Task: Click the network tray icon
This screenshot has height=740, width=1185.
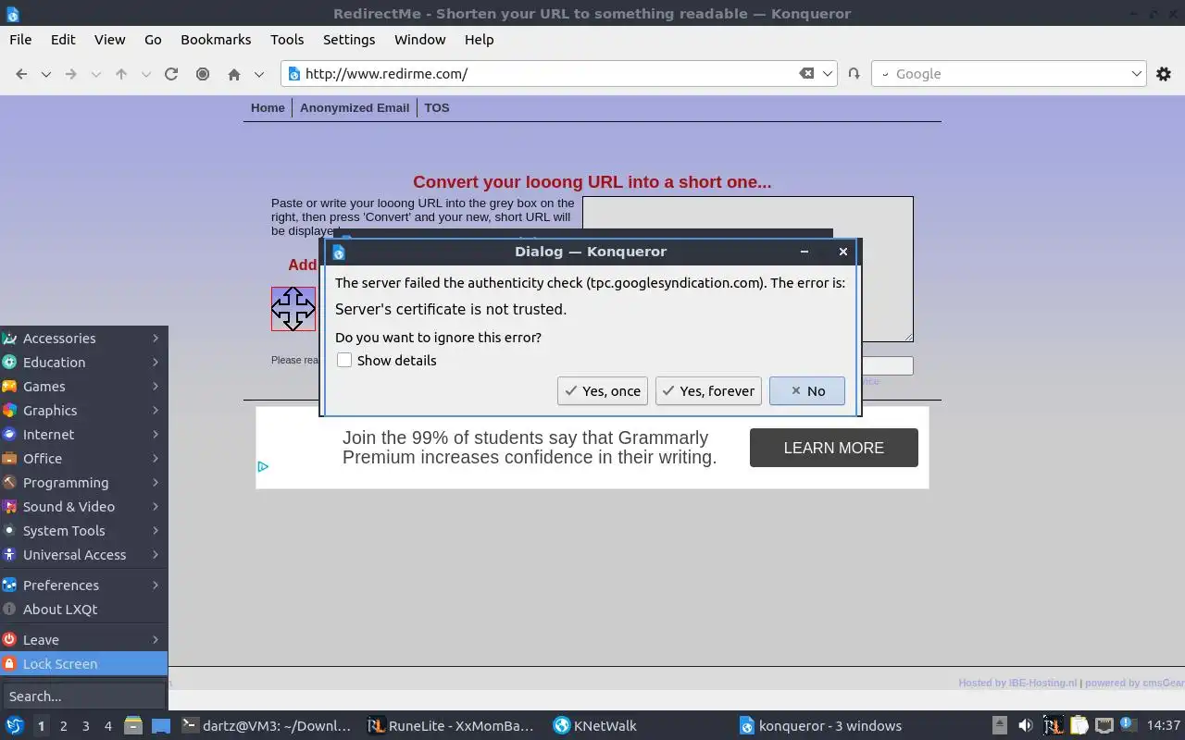Action: tap(1104, 726)
